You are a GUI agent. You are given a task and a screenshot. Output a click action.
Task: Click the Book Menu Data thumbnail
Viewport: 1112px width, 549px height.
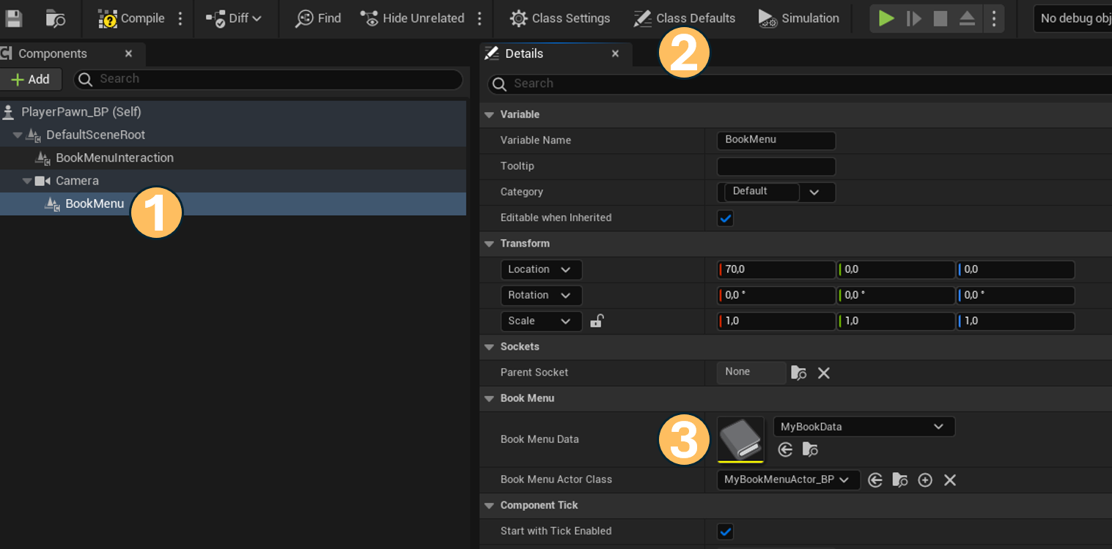(x=740, y=439)
